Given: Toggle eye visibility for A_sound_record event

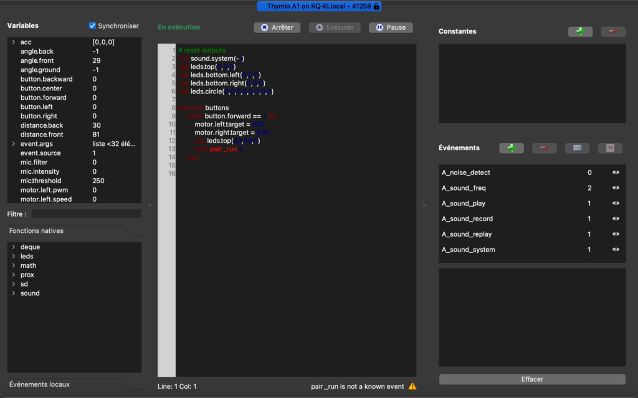Looking at the screenshot, I should pos(616,219).
